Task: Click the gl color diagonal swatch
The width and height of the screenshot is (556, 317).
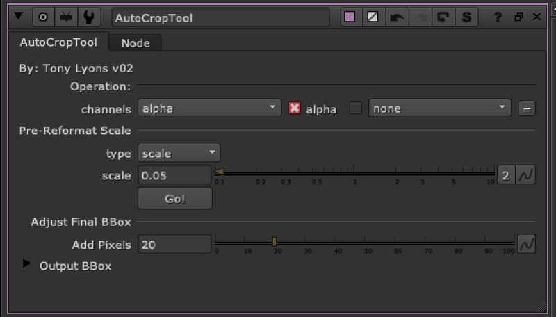Action: 373,17
